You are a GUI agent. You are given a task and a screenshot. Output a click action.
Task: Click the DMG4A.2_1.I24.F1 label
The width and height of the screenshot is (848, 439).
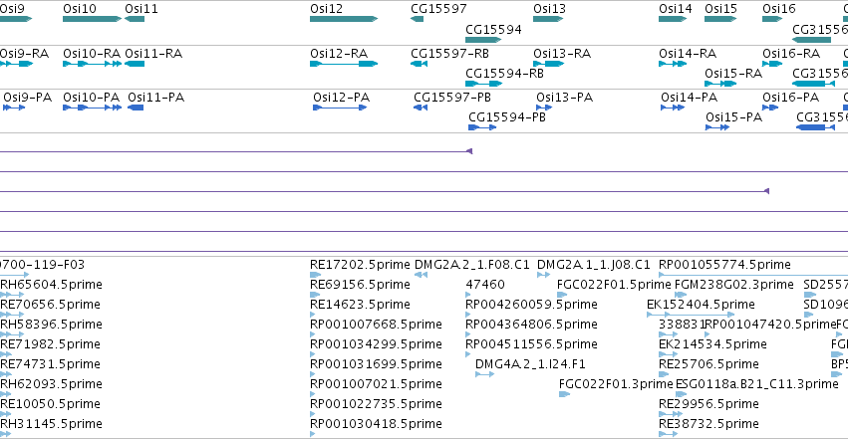pos(530,364)
